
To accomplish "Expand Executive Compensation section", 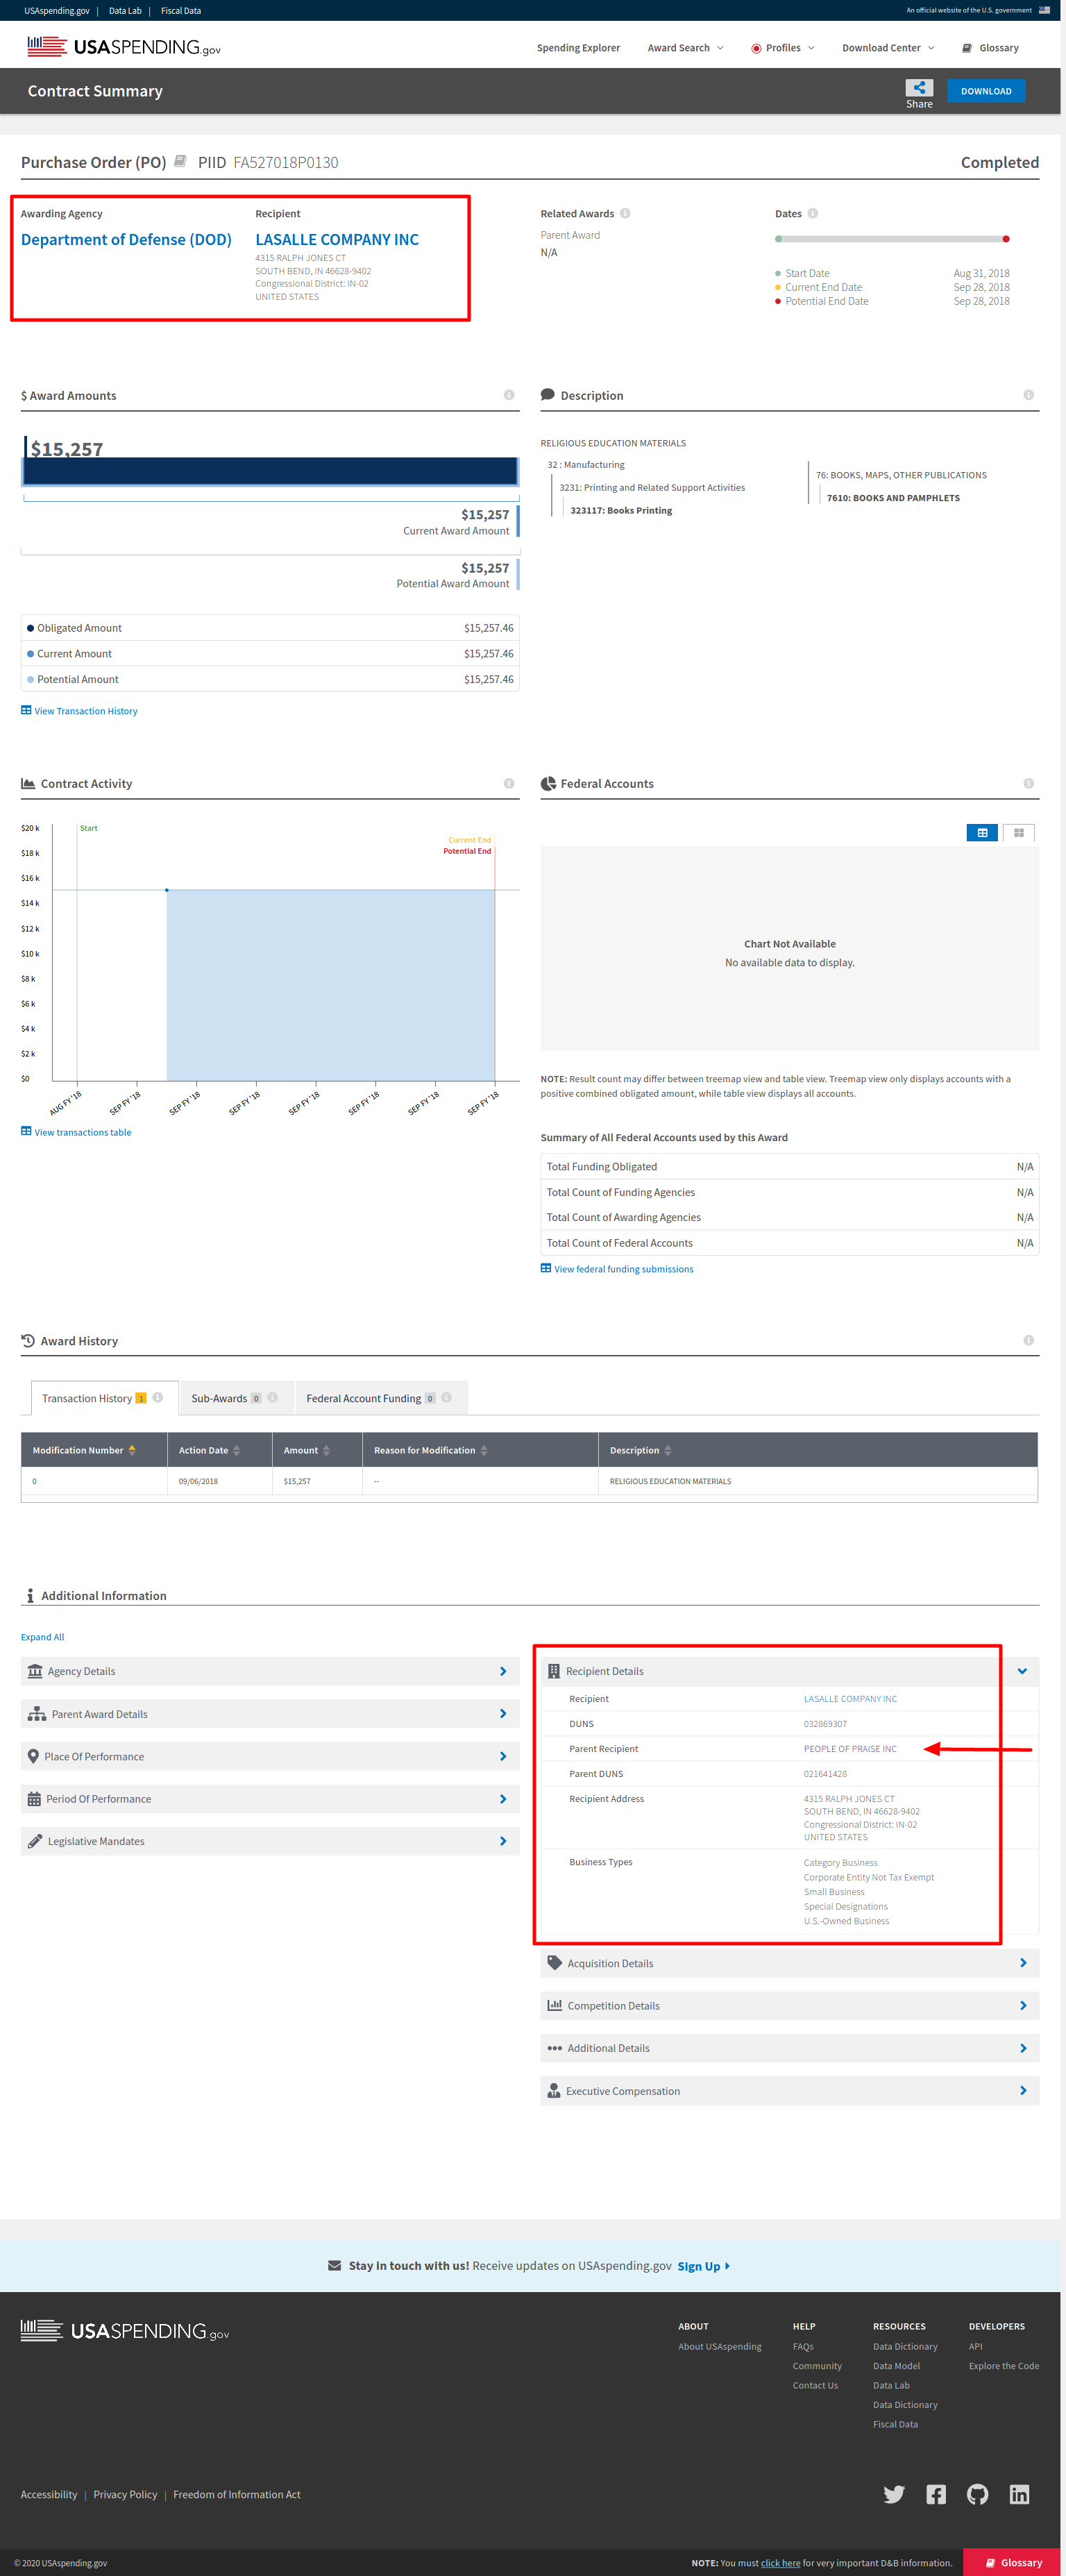I will click(790, 2091).
